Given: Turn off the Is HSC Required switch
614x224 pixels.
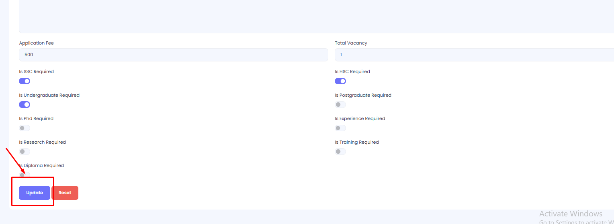Looking at the screenshot, I should (x=340, y=81).
